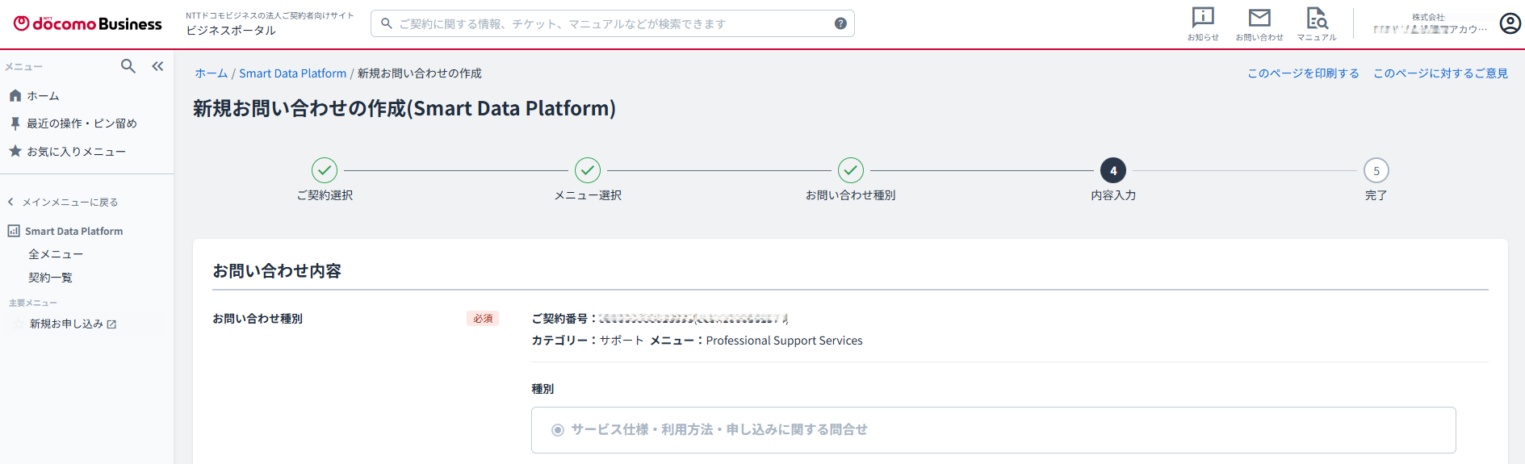The width and height of the screenshot is (1525, 464).
Task: Open the お知らせ notifications icon
Action: click(x=1203, y=24)
